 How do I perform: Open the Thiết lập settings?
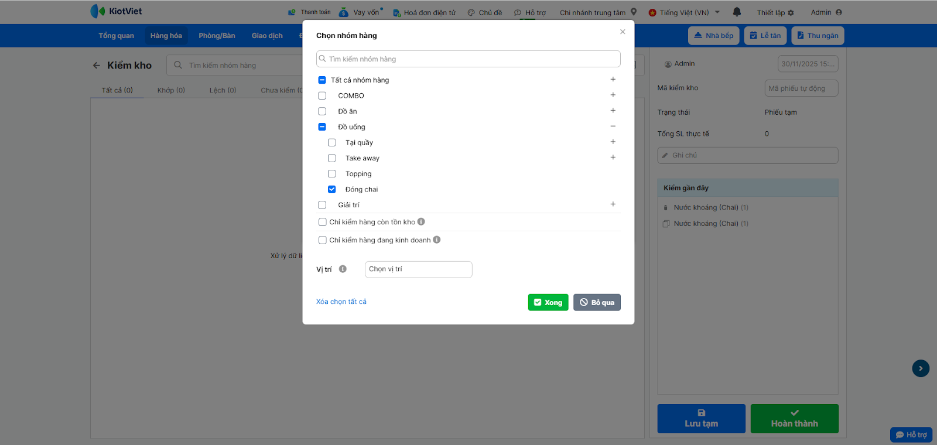point(775,12)
